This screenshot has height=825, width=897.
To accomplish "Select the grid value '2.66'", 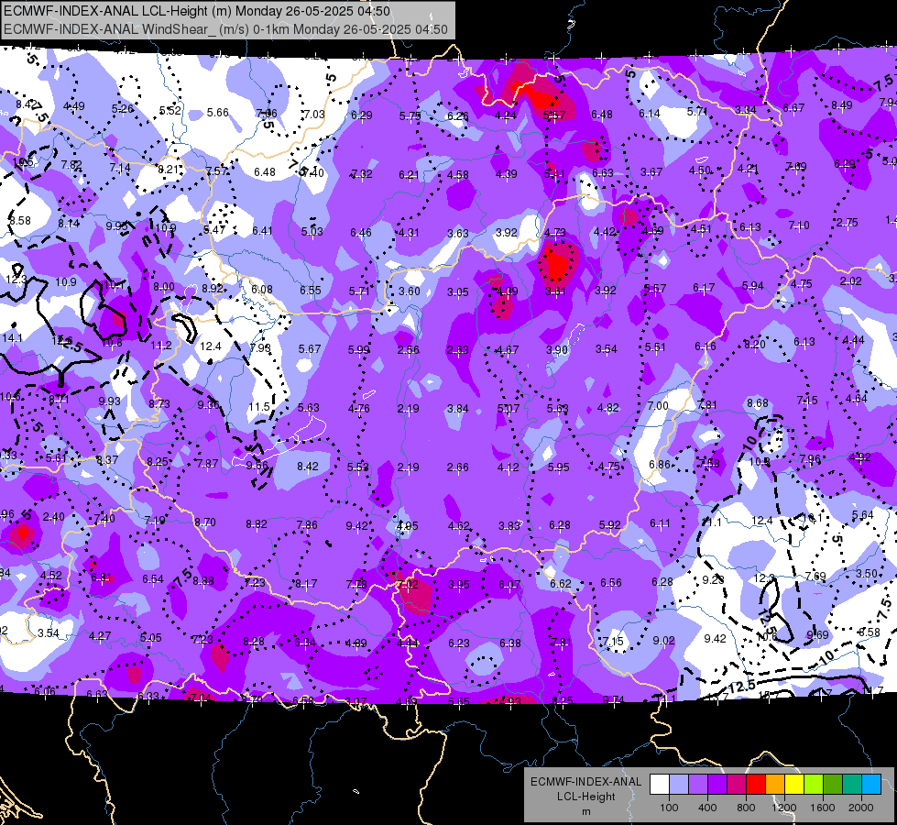I will [x=457, y=467].
